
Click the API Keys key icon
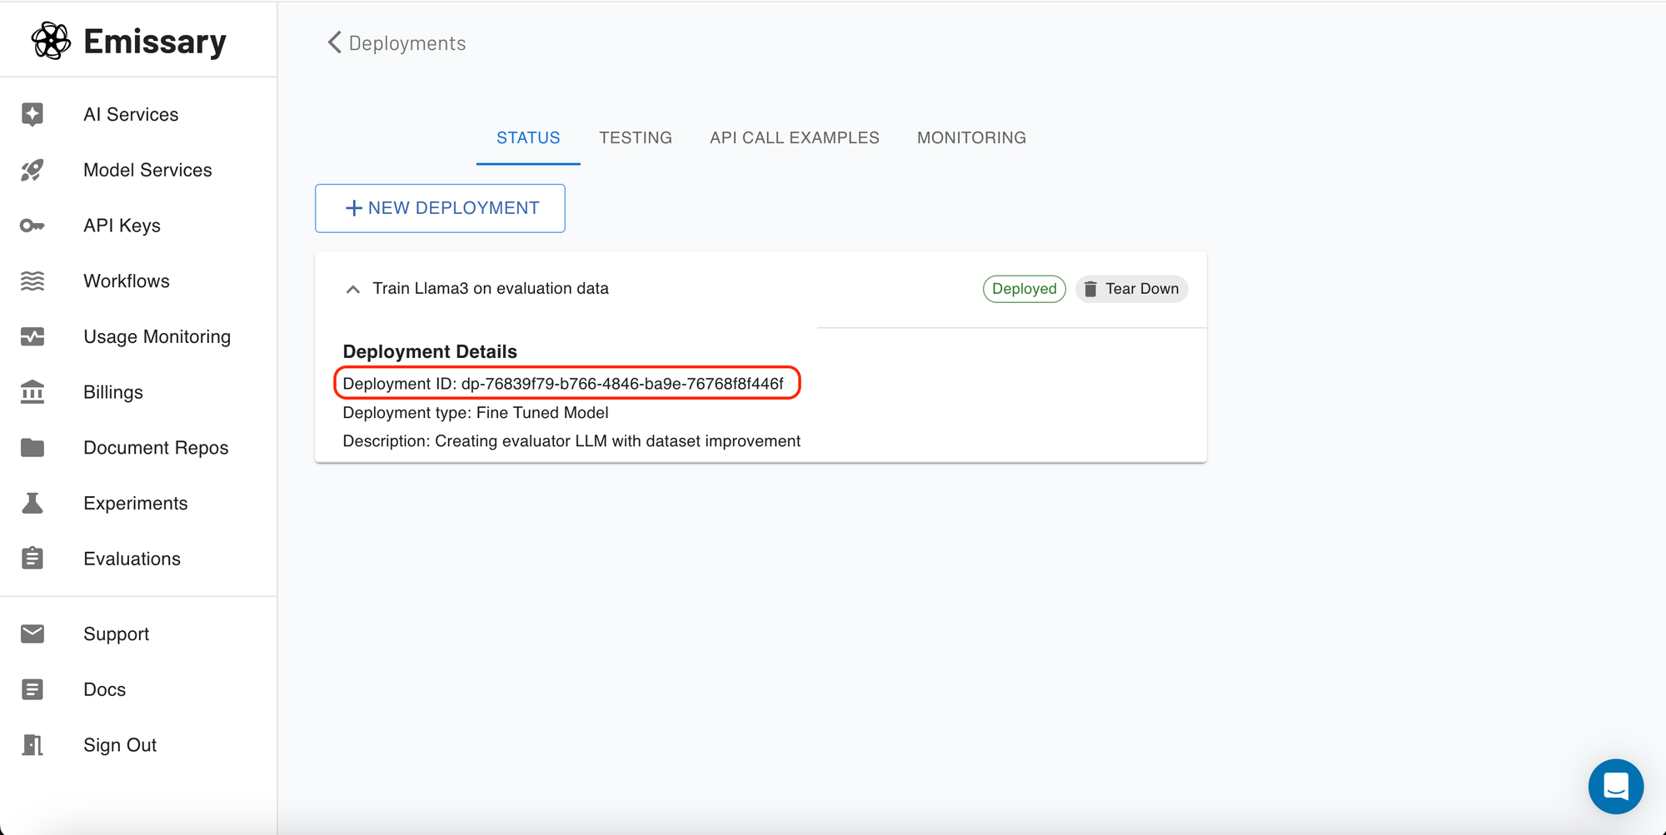pos(32,226)
